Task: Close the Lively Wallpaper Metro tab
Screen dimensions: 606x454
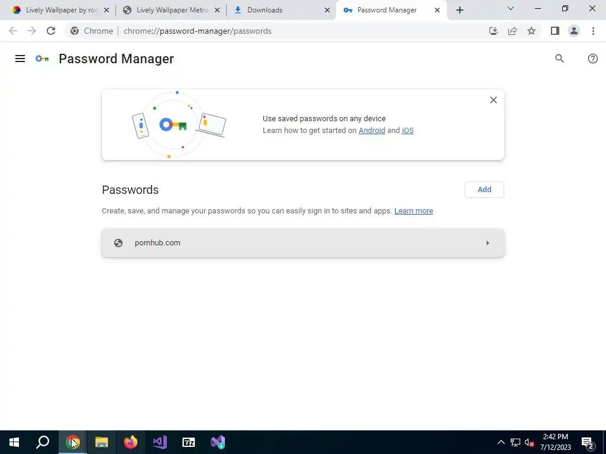Action: [x=217, y=10]
